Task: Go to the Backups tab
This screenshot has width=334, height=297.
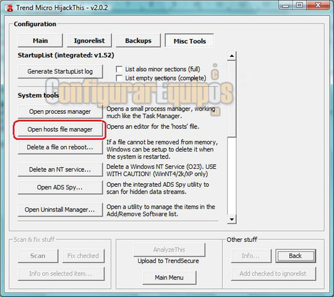Action: click(x=139, y=40)
